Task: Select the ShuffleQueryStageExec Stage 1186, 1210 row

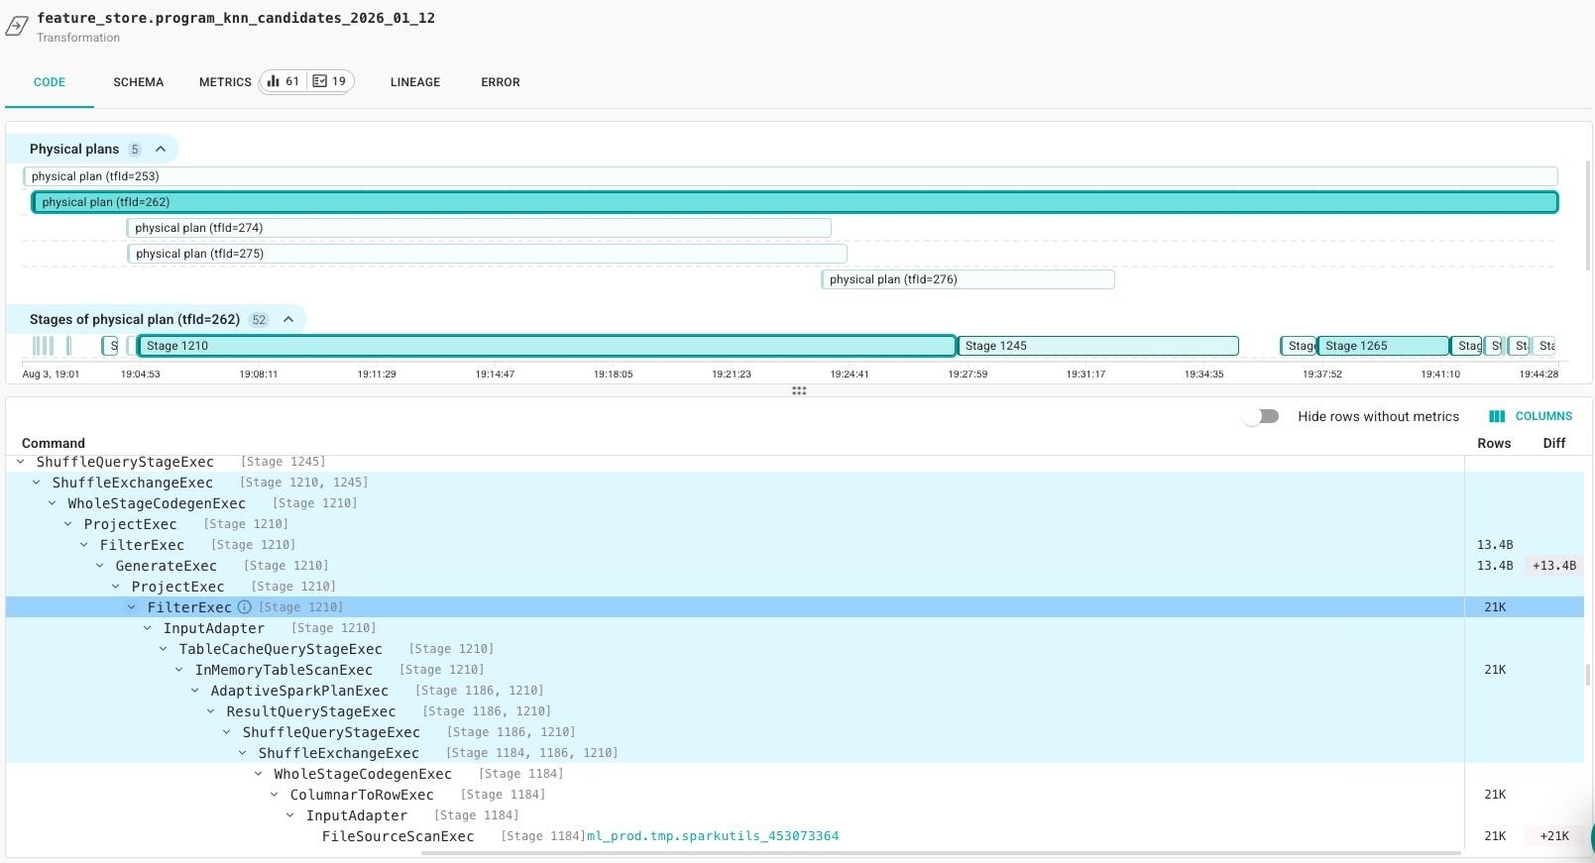Action: (x=795, y=732)
